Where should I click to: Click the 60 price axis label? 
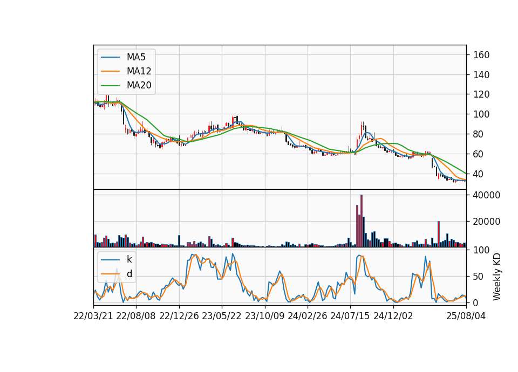tap(479, 154)
